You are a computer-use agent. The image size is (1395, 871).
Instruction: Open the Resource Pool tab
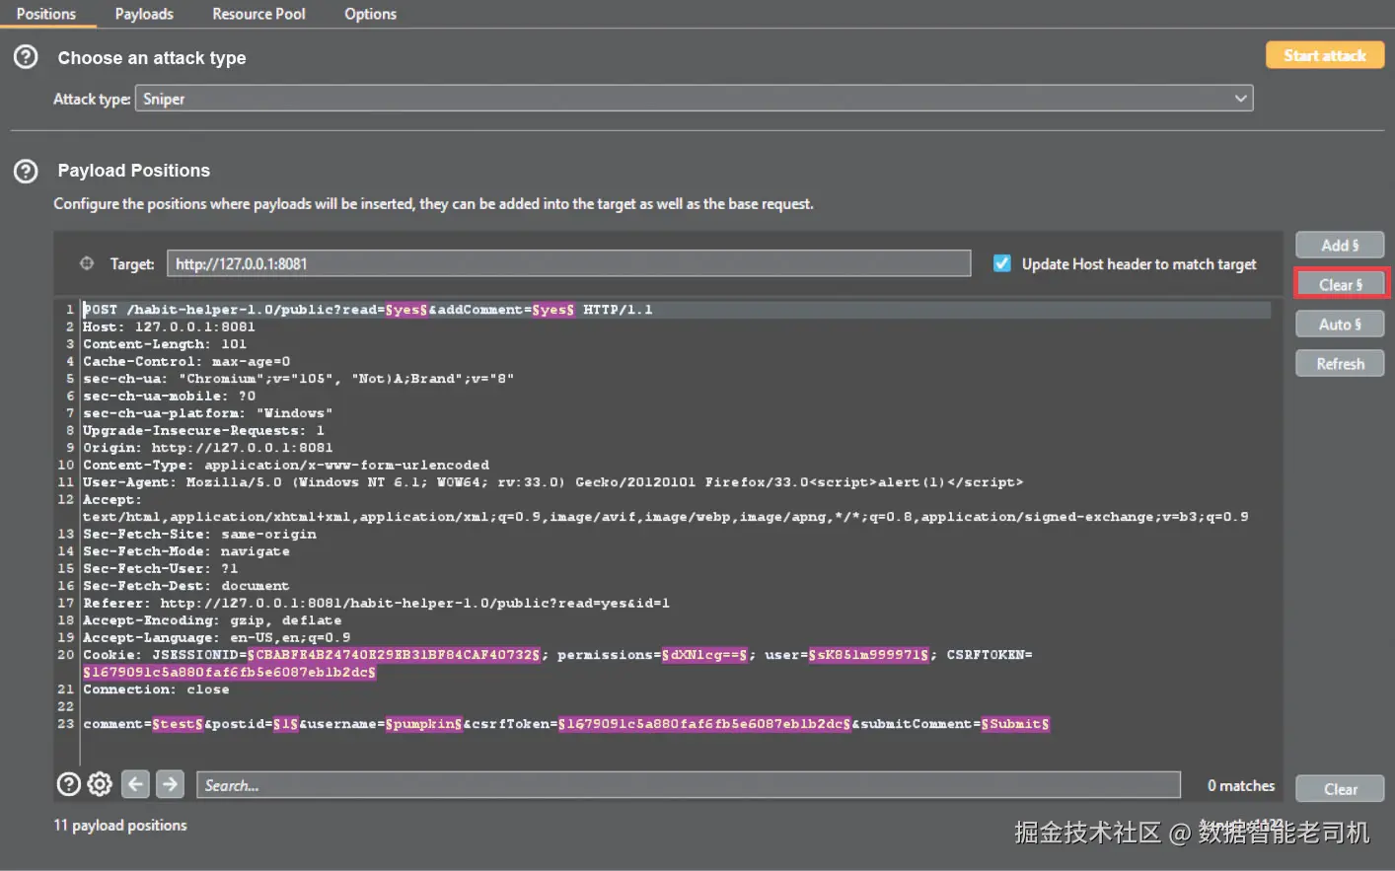[258, 14]
